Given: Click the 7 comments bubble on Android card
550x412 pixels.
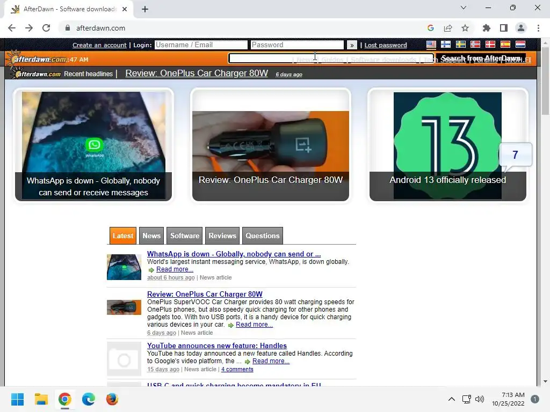Looking at the screenshot, I should click(x=515, y=155).
